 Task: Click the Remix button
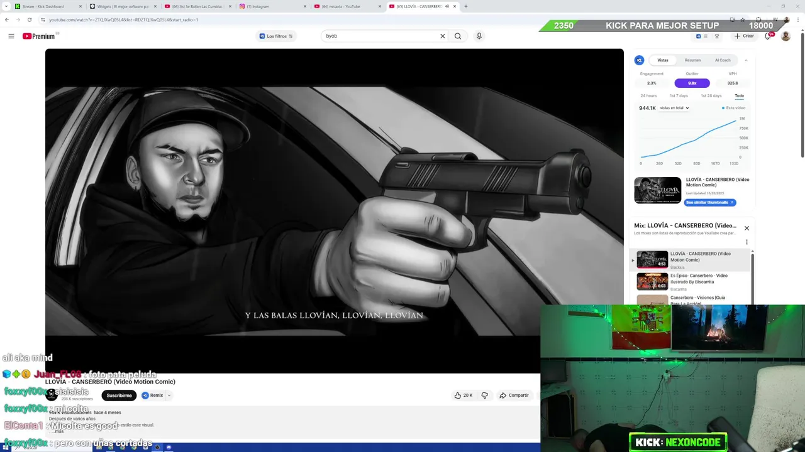tap(152, 395)
